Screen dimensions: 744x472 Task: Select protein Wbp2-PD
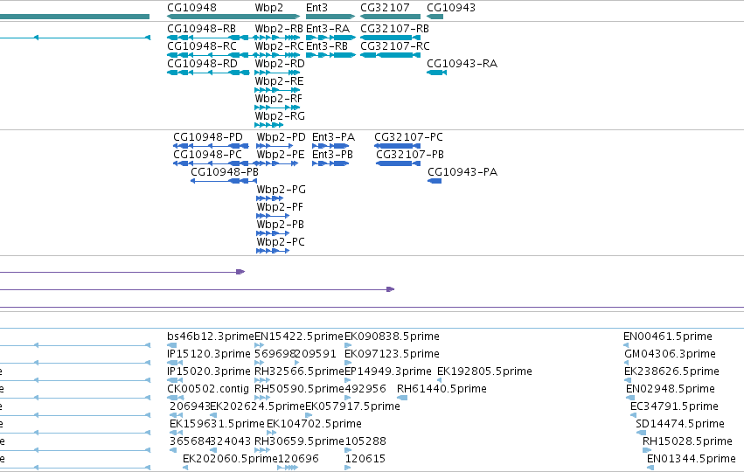pyautogui.click(x=281, y=137)
